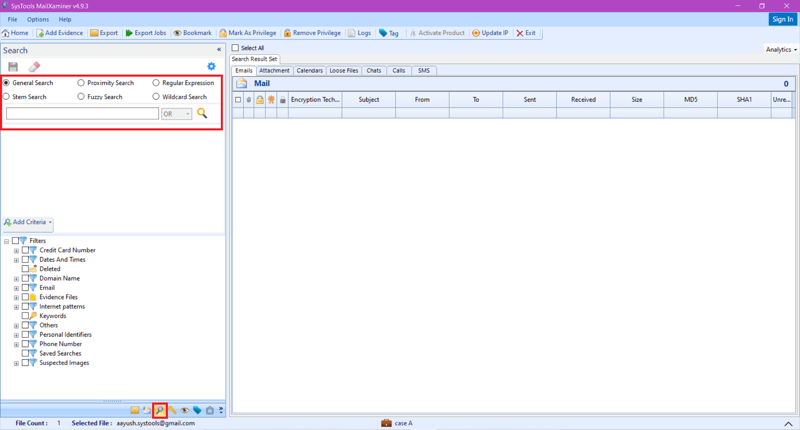Click Remove Privilege toolbar button

coord(312,33)
